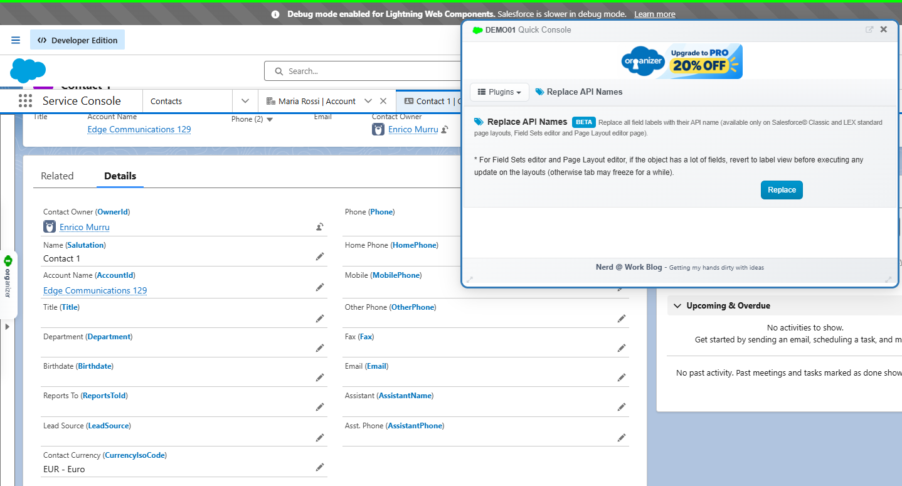Click the Replace API Names breadcrumb
The width and height of the screenshot is (902, 486).
(579, 92)
